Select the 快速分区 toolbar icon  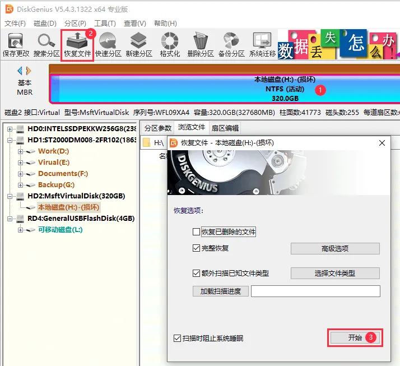click(x=108, y=45)
